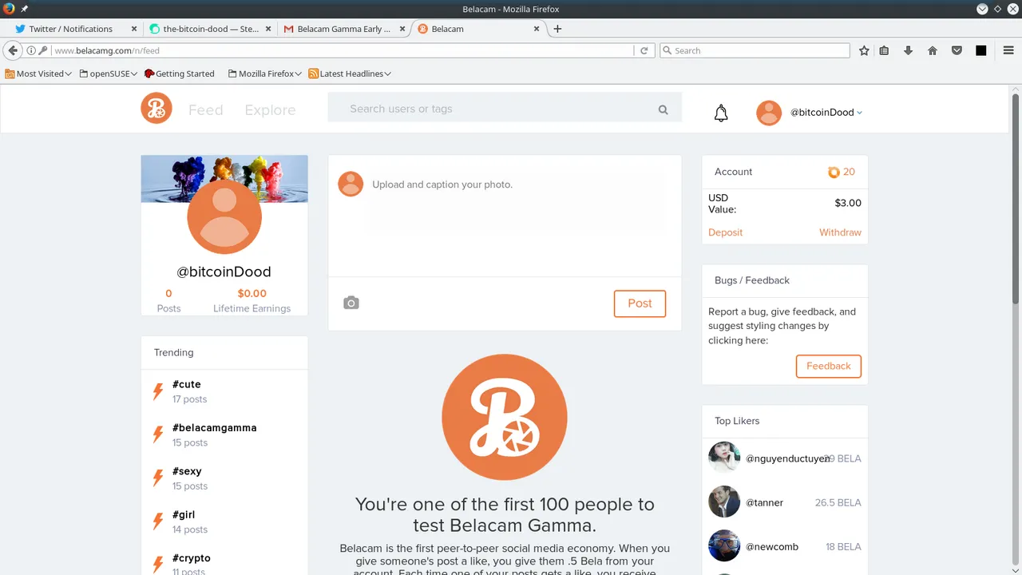Open the Firefox downloads arrow
1022x575 pixels.
coord(908,50)
